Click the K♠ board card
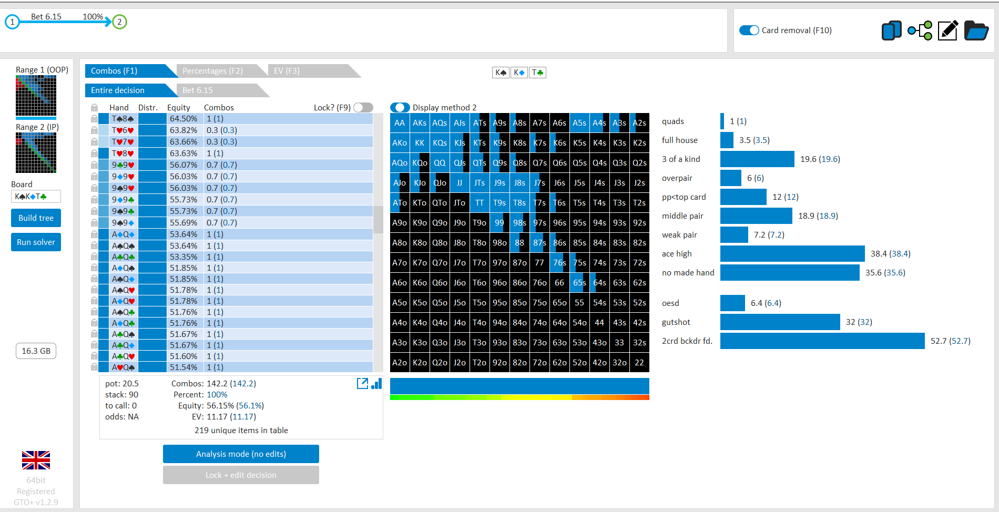Screen dimensions: 999x512 click(x=501, y=73)
